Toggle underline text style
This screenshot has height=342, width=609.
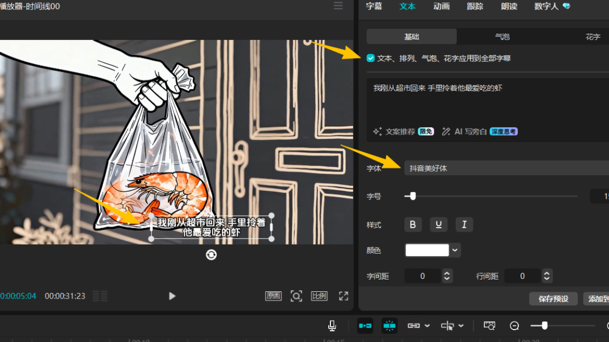coord(438,225)
